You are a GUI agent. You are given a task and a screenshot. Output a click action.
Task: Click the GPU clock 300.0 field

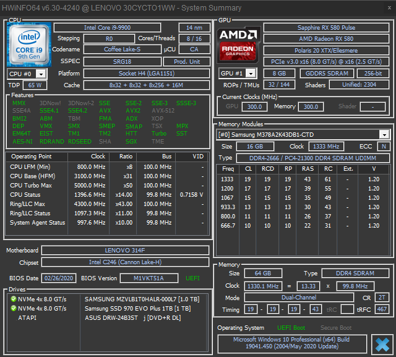pyautogui.click(x=254, y=107)
